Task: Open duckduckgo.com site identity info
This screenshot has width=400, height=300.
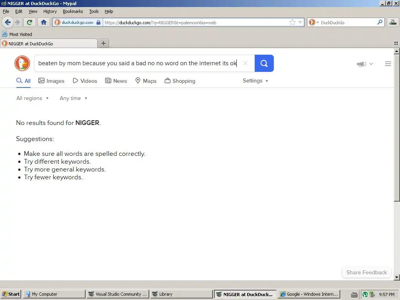Action: tap(77, 22)
